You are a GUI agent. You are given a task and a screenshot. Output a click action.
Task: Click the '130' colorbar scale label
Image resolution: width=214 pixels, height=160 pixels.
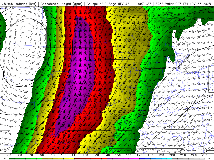(96, 155)
